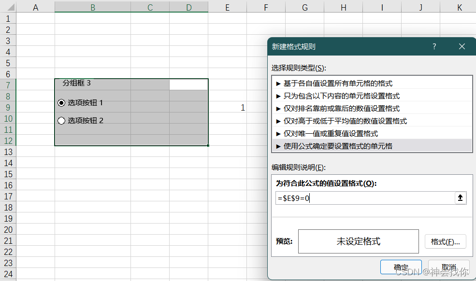
Task: Select column C header
Action: [x=150, y=7]
